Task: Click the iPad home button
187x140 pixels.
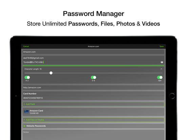Action: point(172,96)
